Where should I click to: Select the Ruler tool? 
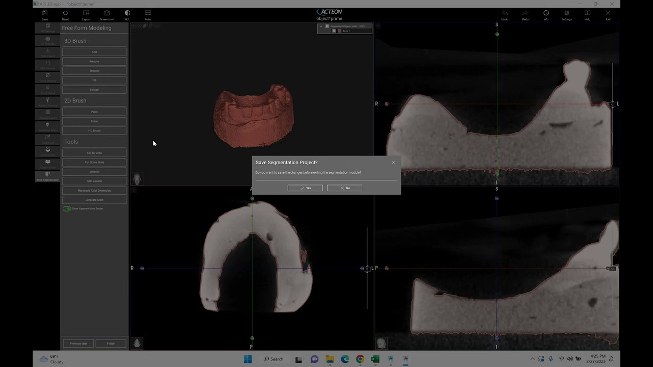(147, 15)
